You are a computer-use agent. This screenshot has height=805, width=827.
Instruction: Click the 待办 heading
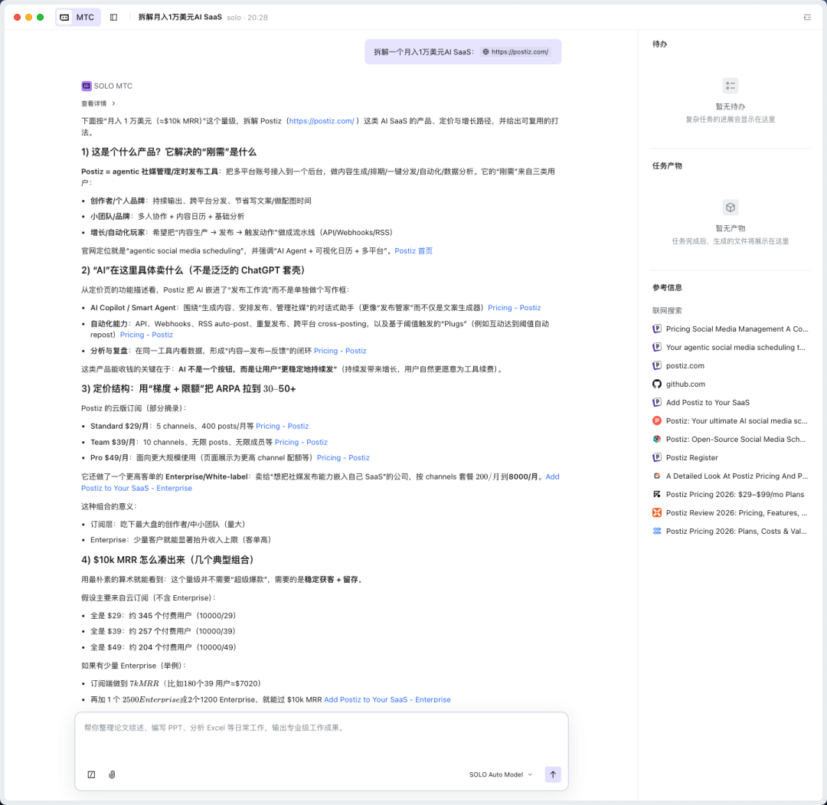coord(659,44)
